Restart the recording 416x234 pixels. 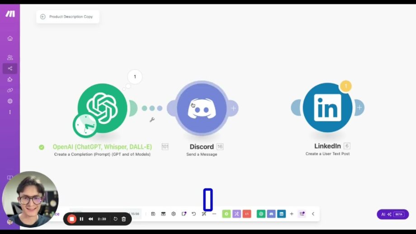coord(115,219)
